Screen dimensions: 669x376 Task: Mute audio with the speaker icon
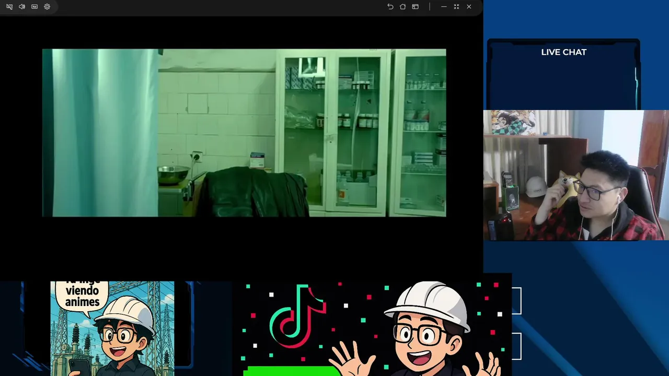click(x=22, y=7)
